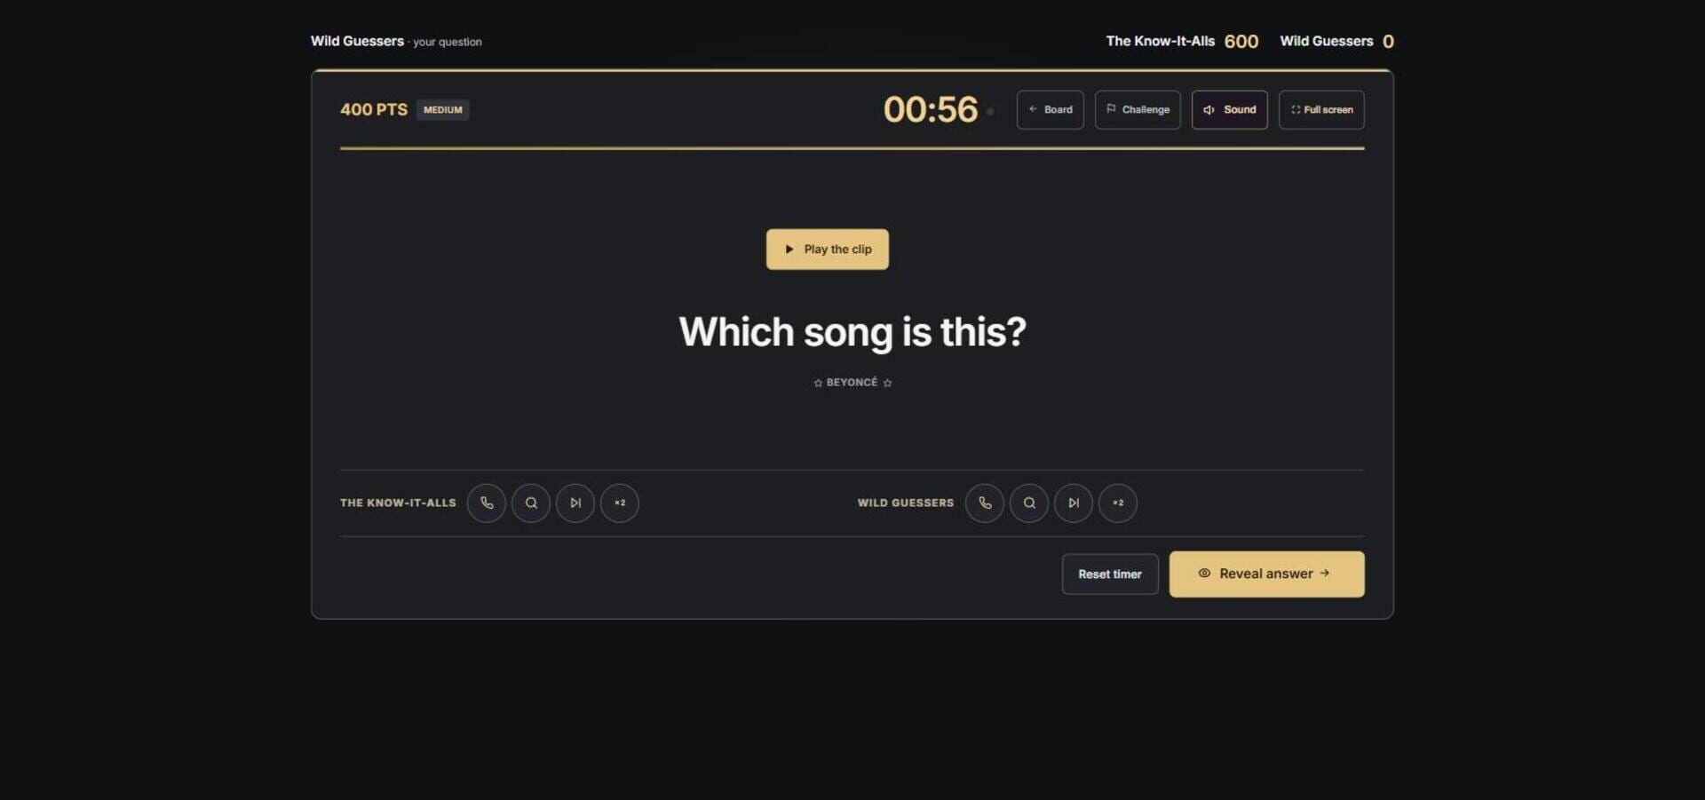Click the MEDIUM difficulty badge
This screenshot has width=1705, height=800.
(x=443, y=110)
